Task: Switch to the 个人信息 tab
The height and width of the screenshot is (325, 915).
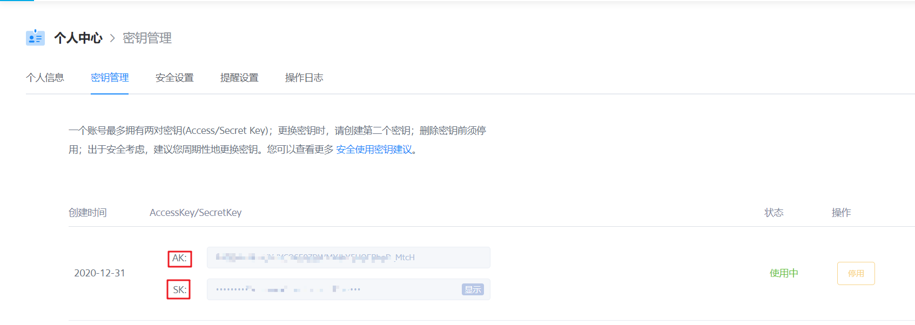Action: click(x=45, y=78)
